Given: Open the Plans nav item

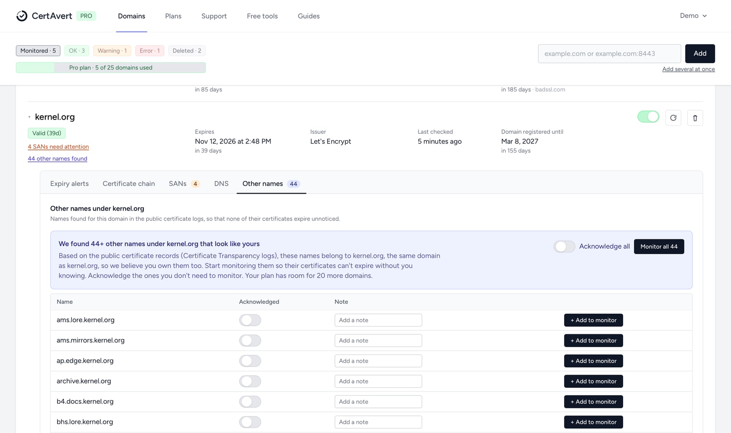Looking at the screenshot, I should [173, 16].
